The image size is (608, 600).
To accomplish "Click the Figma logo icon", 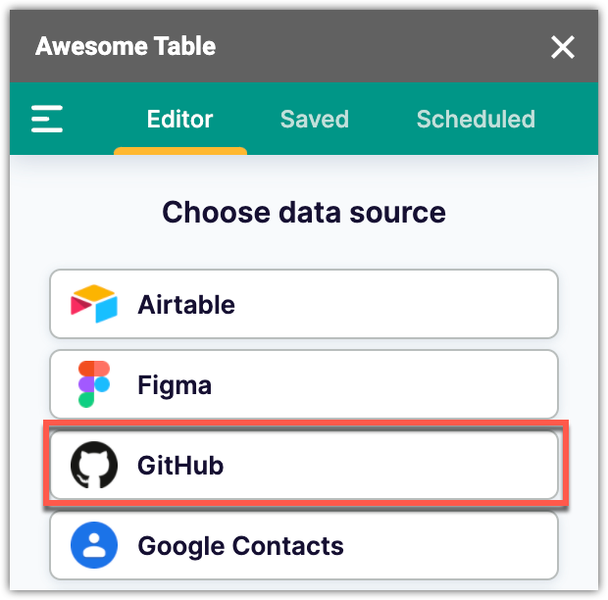I will (x=94, y=384).
